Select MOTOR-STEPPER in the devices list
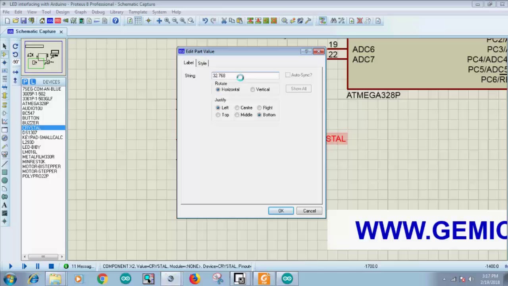This screenshot has height=286, width=508. point(39,171)
